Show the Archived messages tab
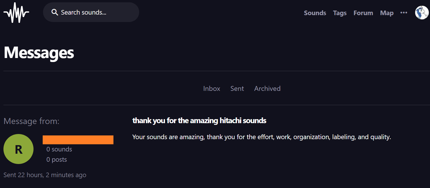 coord(267,89)
